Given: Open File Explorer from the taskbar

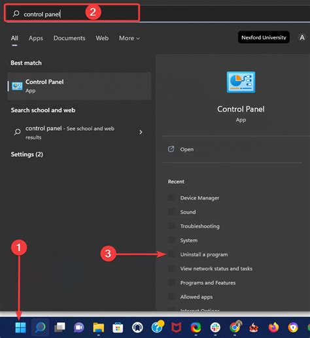Looking at the screenshot, I should (x=99, y=328).
